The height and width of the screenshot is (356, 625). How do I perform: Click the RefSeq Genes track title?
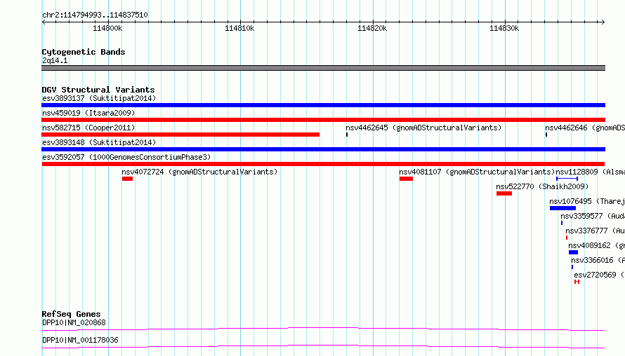tap(71, 314)
